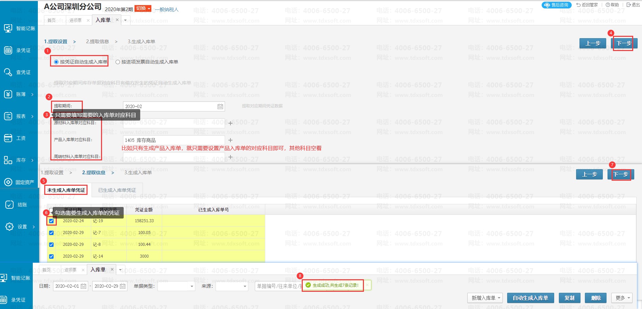642x309 pixels.
Task: Click the 售后咨询 support button
Action: [557, 5]
